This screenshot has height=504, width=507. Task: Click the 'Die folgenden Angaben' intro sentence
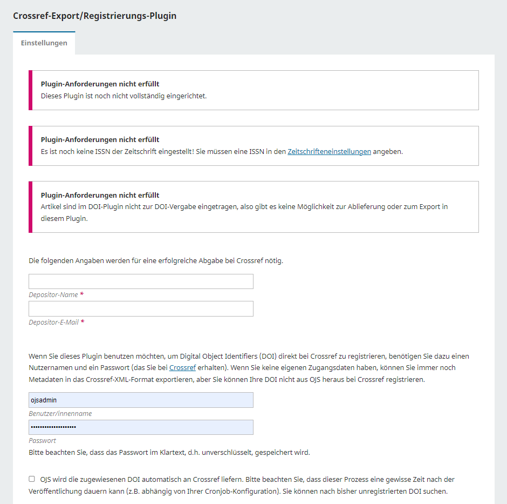156,261
